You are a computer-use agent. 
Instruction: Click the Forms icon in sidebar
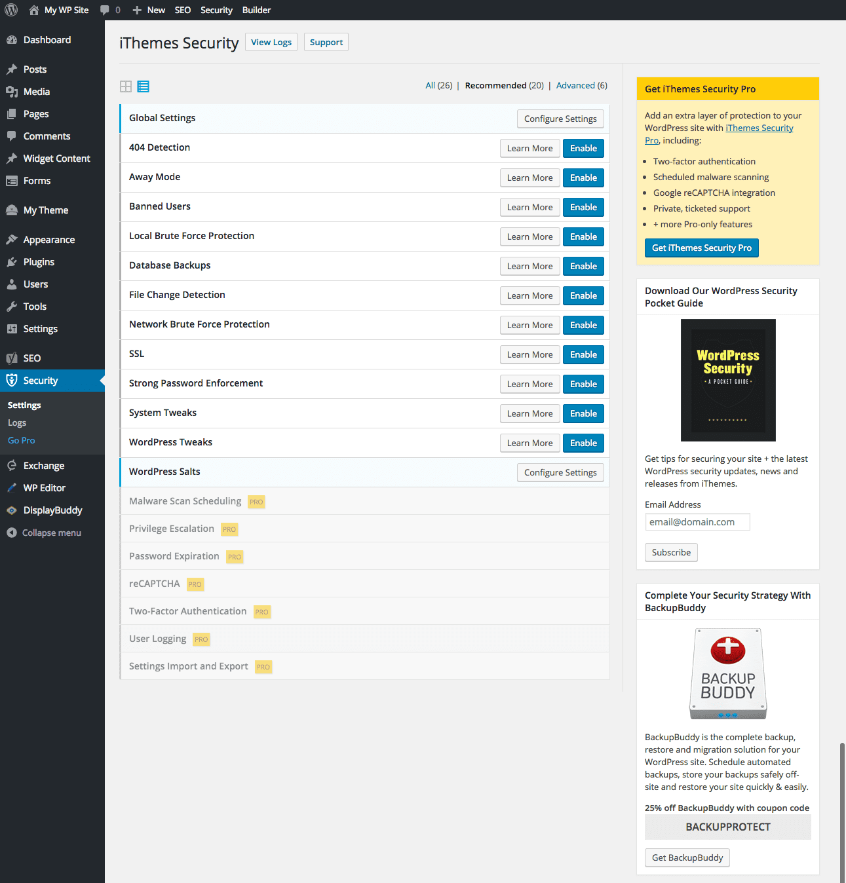(12, 181)
